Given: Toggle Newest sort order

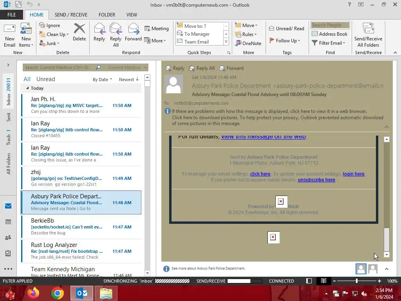Looking at the screenshot, I should click(x=128, y=80).
